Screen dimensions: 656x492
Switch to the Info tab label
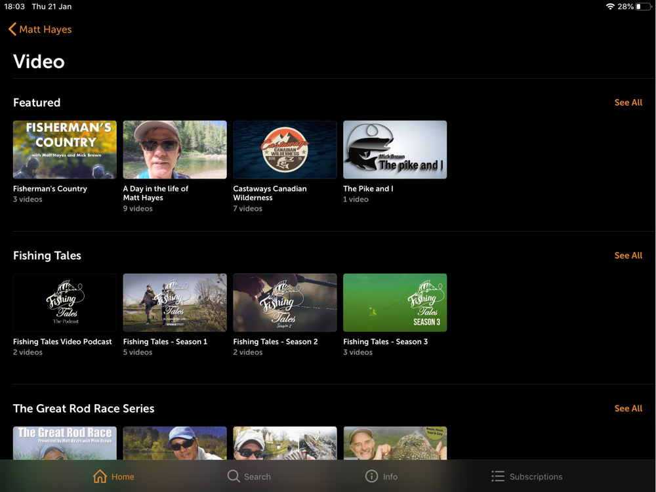click(x=390, y=476)
